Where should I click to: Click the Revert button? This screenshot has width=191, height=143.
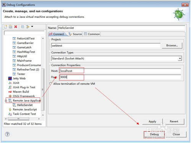[174, 122]
